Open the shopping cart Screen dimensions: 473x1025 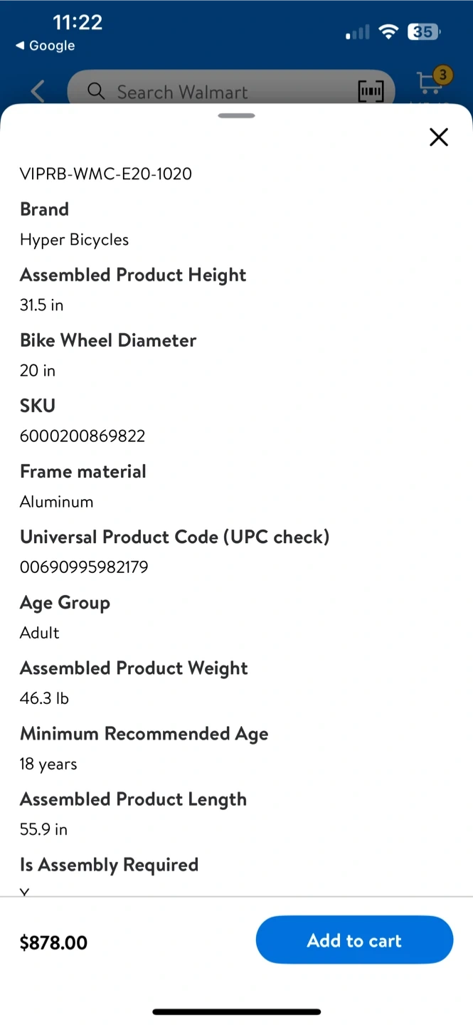[x=429, y=85]
